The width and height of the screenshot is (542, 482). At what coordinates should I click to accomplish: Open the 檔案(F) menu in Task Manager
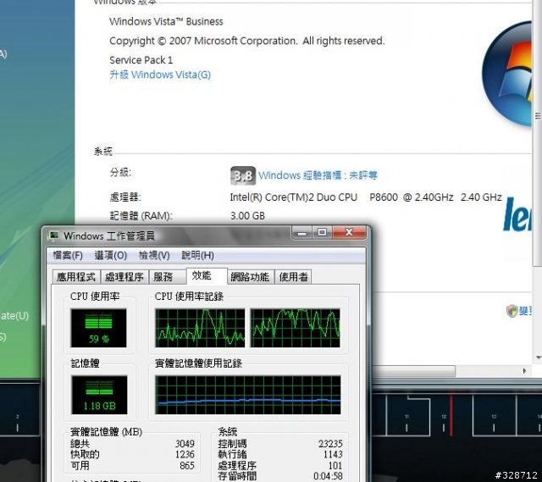(68, 256)
